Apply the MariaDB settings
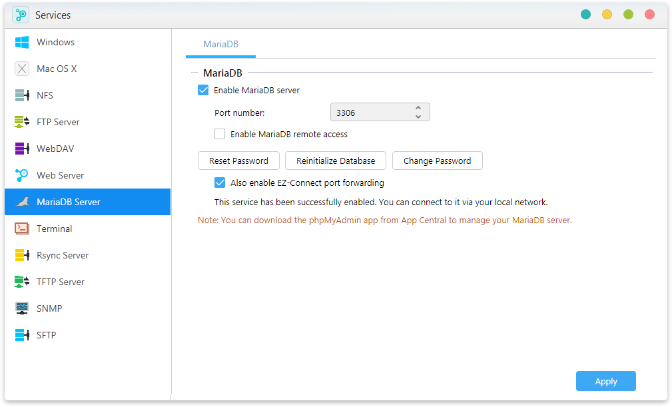The image size is (672, 407). click(x=606, y=381)
